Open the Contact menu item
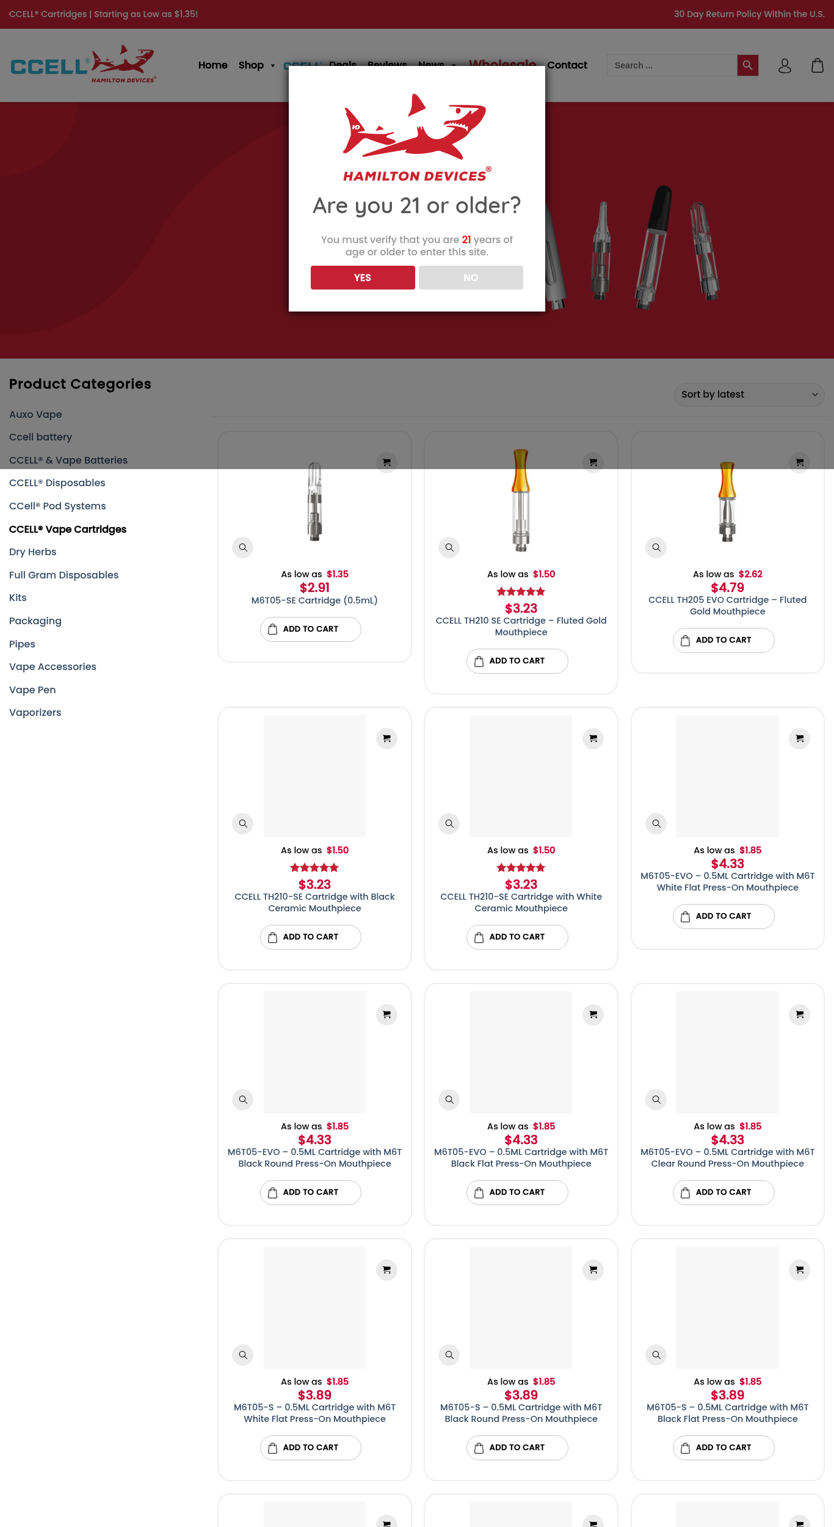Viewport: 834px width, 1527px height. coord(567,65)
